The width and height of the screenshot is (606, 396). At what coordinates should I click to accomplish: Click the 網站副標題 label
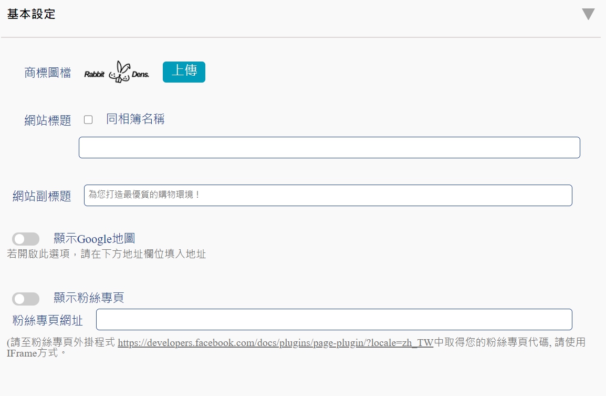(41, 196)
